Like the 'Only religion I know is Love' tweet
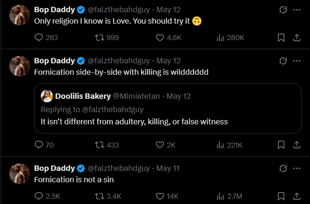This screenshot has width=310, height=204. pyautogui.click(x=160, y=38)
